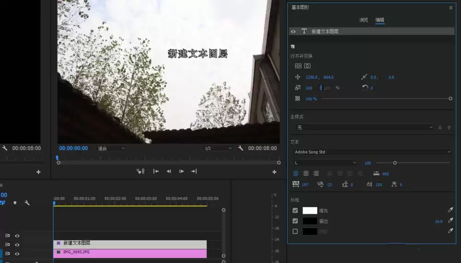
Task: Hide the 新建文本图层 layer in the graphics panel
Action: [x=293, y=31]
